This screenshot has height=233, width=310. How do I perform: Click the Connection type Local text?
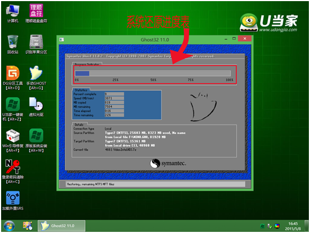pos(108,128)
